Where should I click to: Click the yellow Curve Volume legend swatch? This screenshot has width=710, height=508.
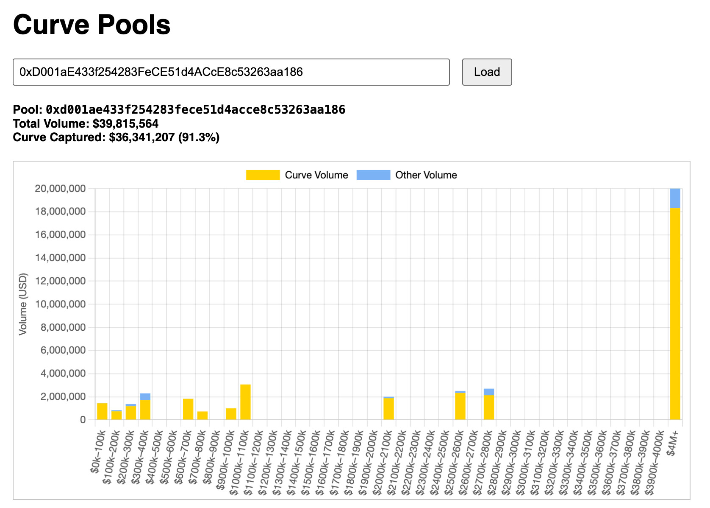pyautogui.click(x=263, y=175)
